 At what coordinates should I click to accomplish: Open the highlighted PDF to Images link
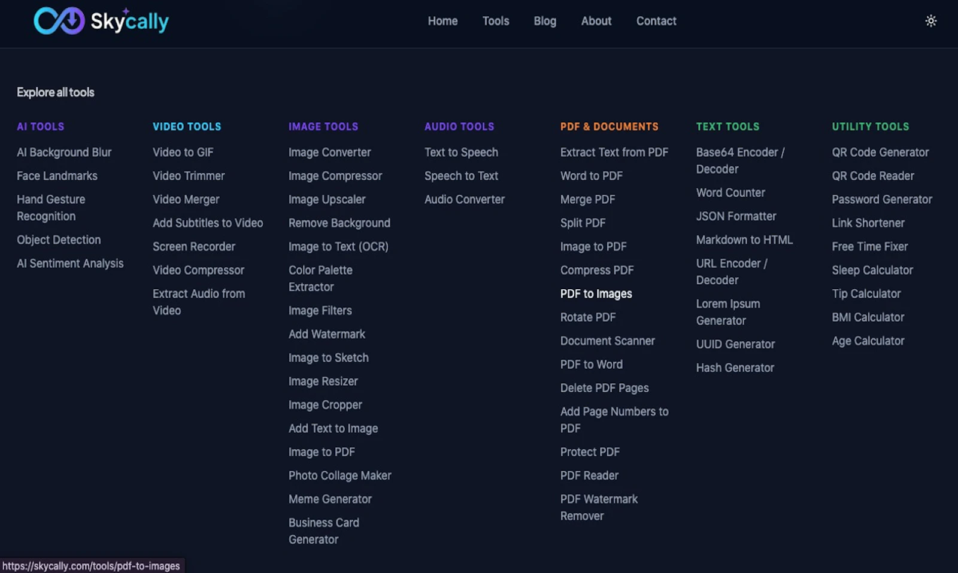[x=596, y=293]
